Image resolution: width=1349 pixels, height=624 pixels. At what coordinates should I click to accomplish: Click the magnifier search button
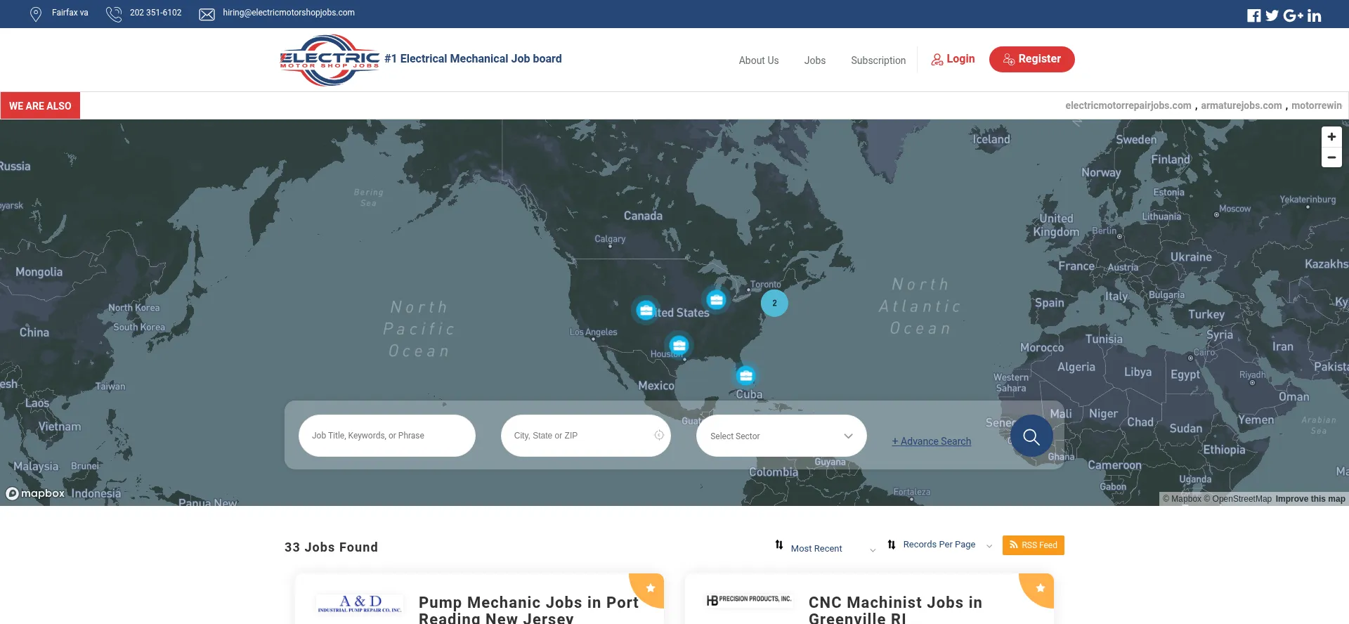click(1031, 436)
